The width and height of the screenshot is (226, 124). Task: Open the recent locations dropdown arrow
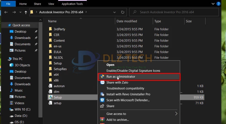pyautogui.click(x=20, y=12)
